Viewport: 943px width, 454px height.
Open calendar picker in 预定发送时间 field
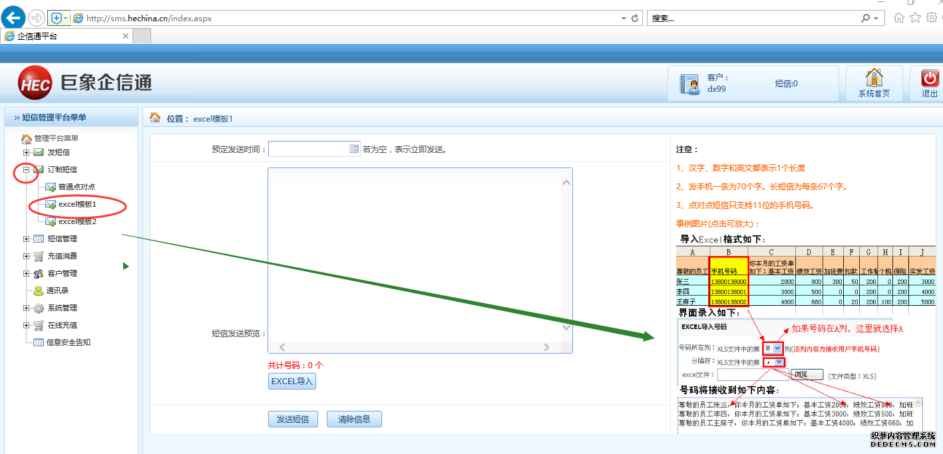[354, 150]
